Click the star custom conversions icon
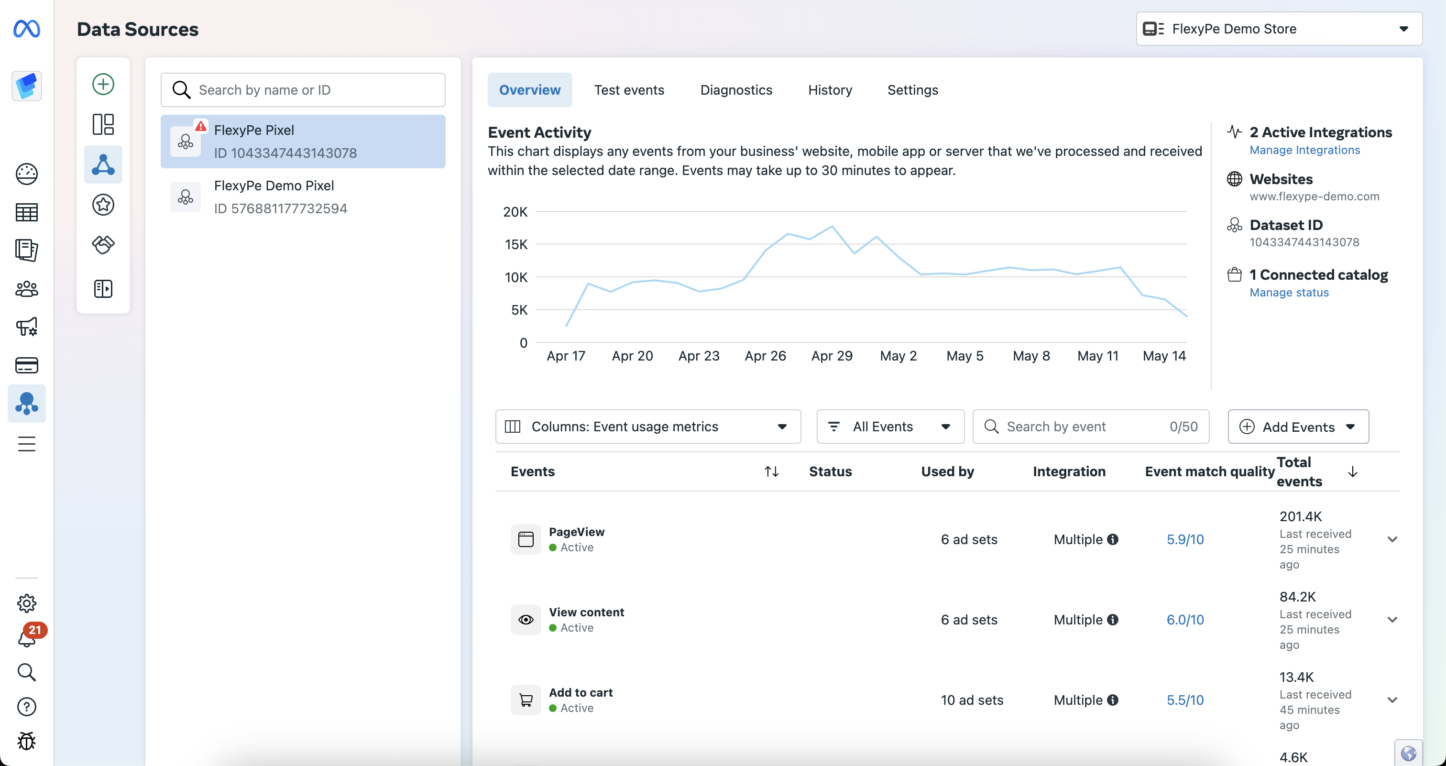The height and width of the screenshot is (766, 1446). click(x=103, y=205)
